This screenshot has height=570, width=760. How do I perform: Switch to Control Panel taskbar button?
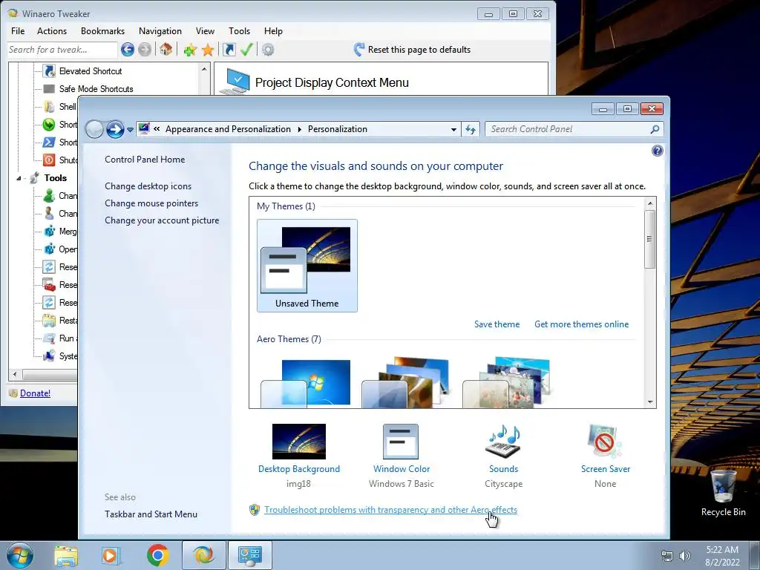coord(249,555)
